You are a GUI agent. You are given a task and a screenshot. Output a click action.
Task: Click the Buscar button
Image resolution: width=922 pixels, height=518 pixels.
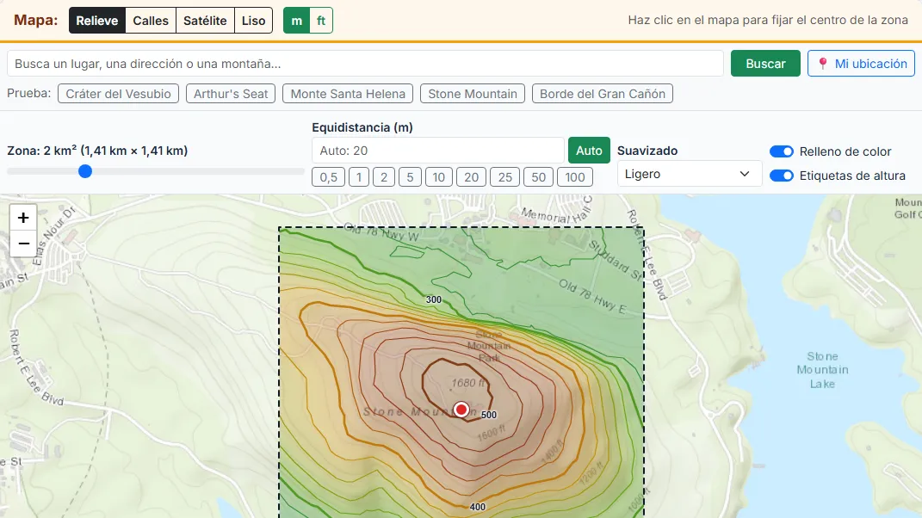click(x=765, y=64)
